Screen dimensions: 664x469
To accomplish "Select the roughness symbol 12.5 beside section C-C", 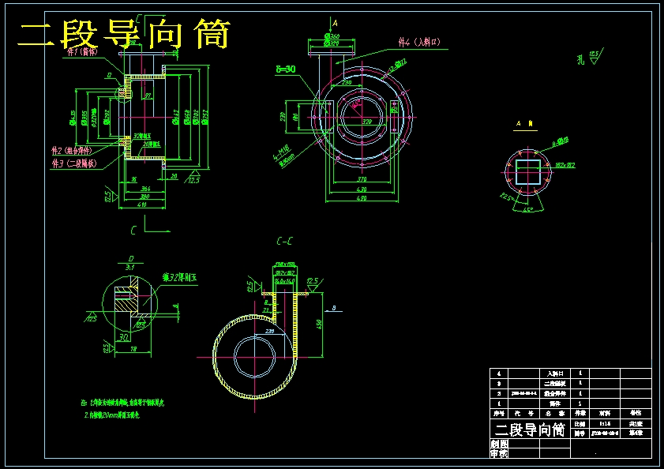I will [313, 281].
